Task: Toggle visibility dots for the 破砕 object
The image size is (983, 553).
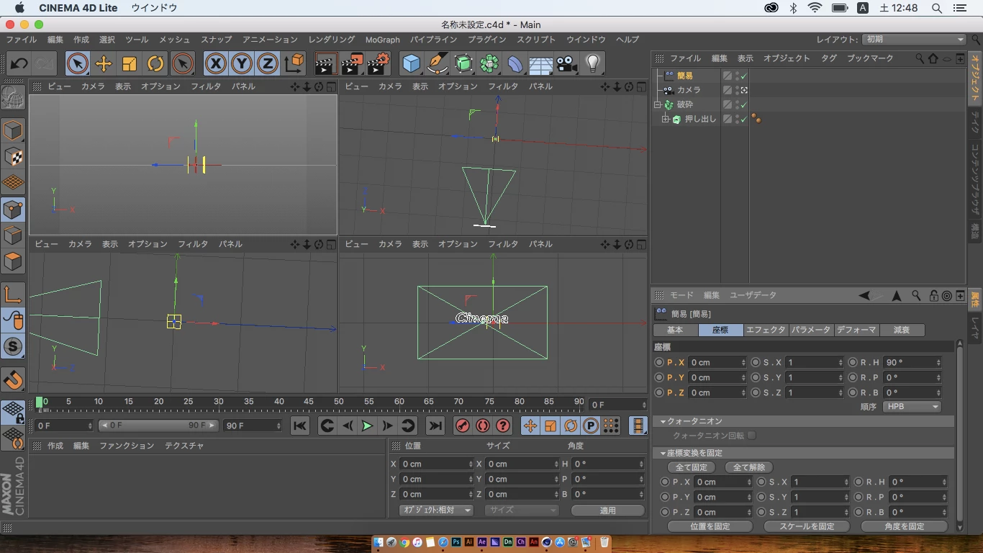Action: (737, 104)
